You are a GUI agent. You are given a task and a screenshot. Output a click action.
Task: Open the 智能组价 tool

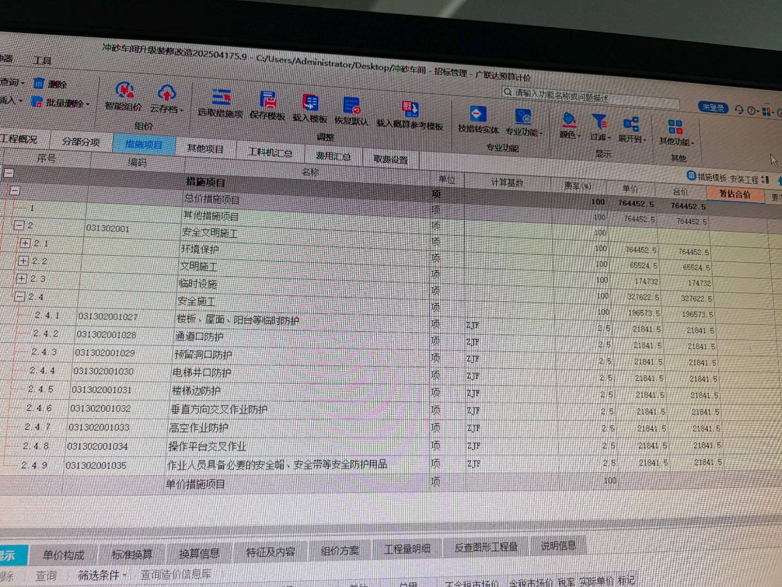coord(124,97)
